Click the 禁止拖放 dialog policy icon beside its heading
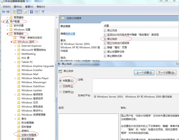 61,71
